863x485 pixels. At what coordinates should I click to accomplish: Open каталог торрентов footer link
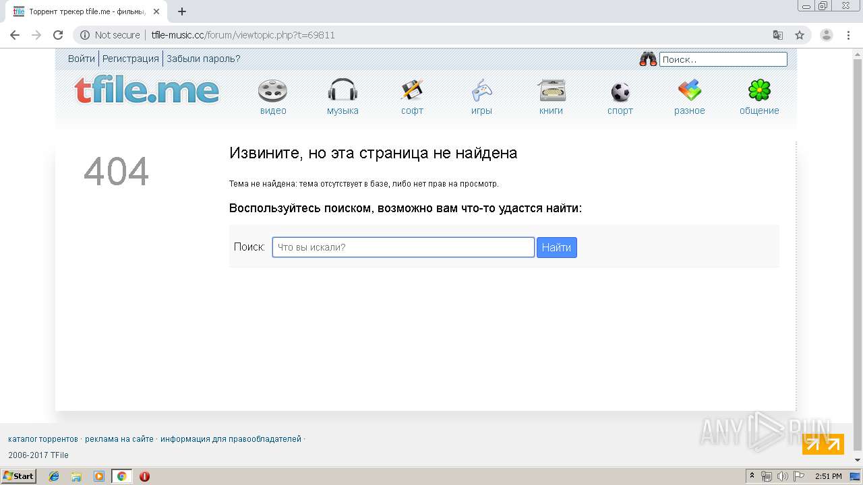[43, 439]
